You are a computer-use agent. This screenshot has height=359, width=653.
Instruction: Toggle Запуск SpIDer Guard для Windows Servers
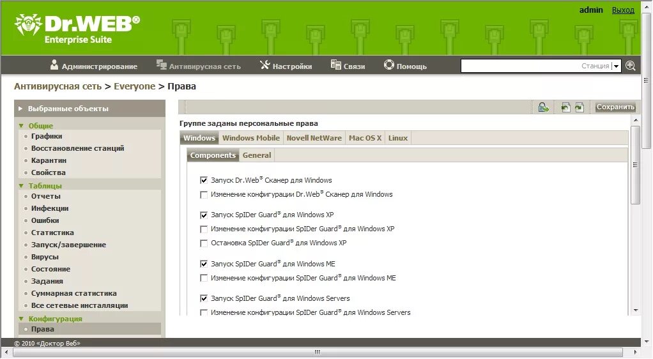204,298
